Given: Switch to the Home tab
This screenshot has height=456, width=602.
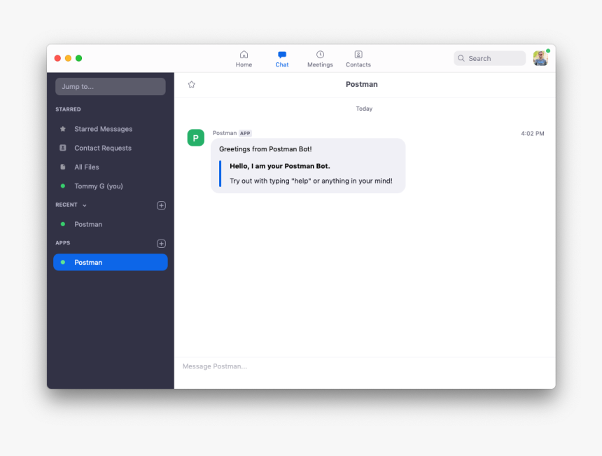Looking at the screenshot, I should 244,58.
